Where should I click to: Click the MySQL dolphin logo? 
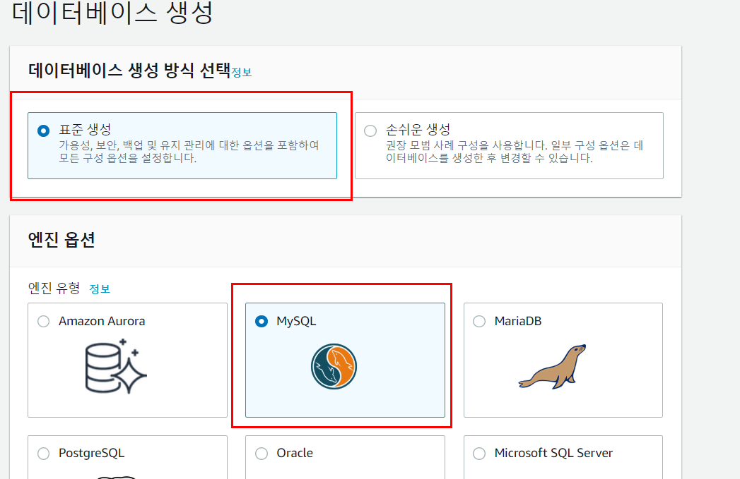334,366
